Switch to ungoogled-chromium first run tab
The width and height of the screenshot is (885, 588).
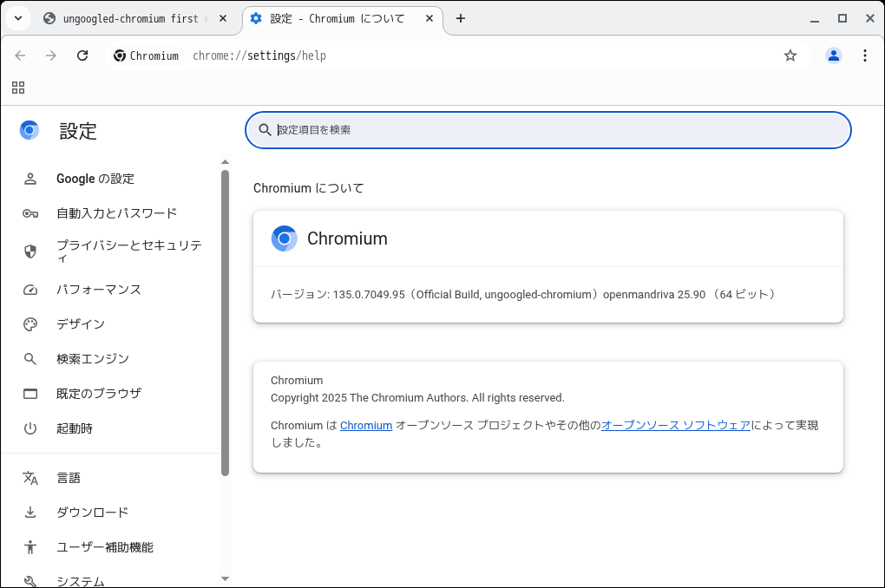(130, 19)
